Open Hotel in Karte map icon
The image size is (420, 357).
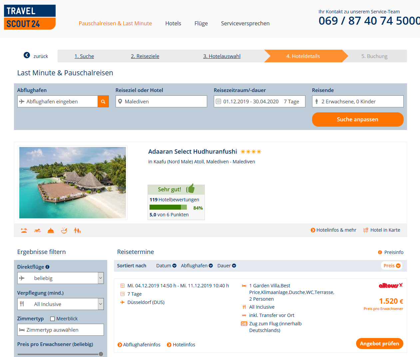coord(366,230)
